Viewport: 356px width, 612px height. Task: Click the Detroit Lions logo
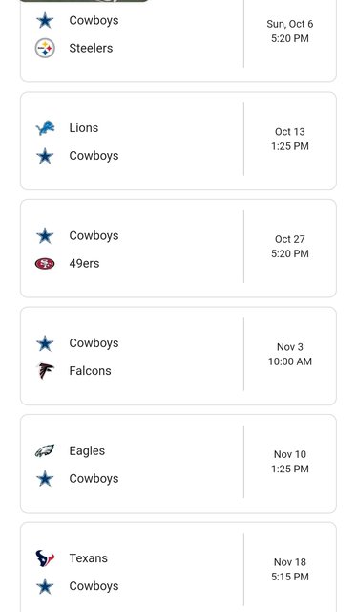pyautogui.click(x=45, y=128)
